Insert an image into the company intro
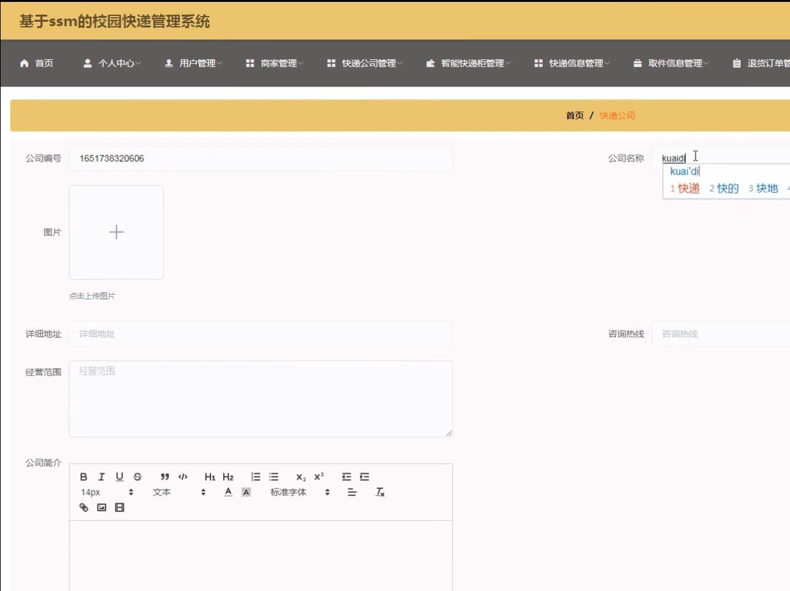Viewport: 790px width, 591px height. [100, 507]
